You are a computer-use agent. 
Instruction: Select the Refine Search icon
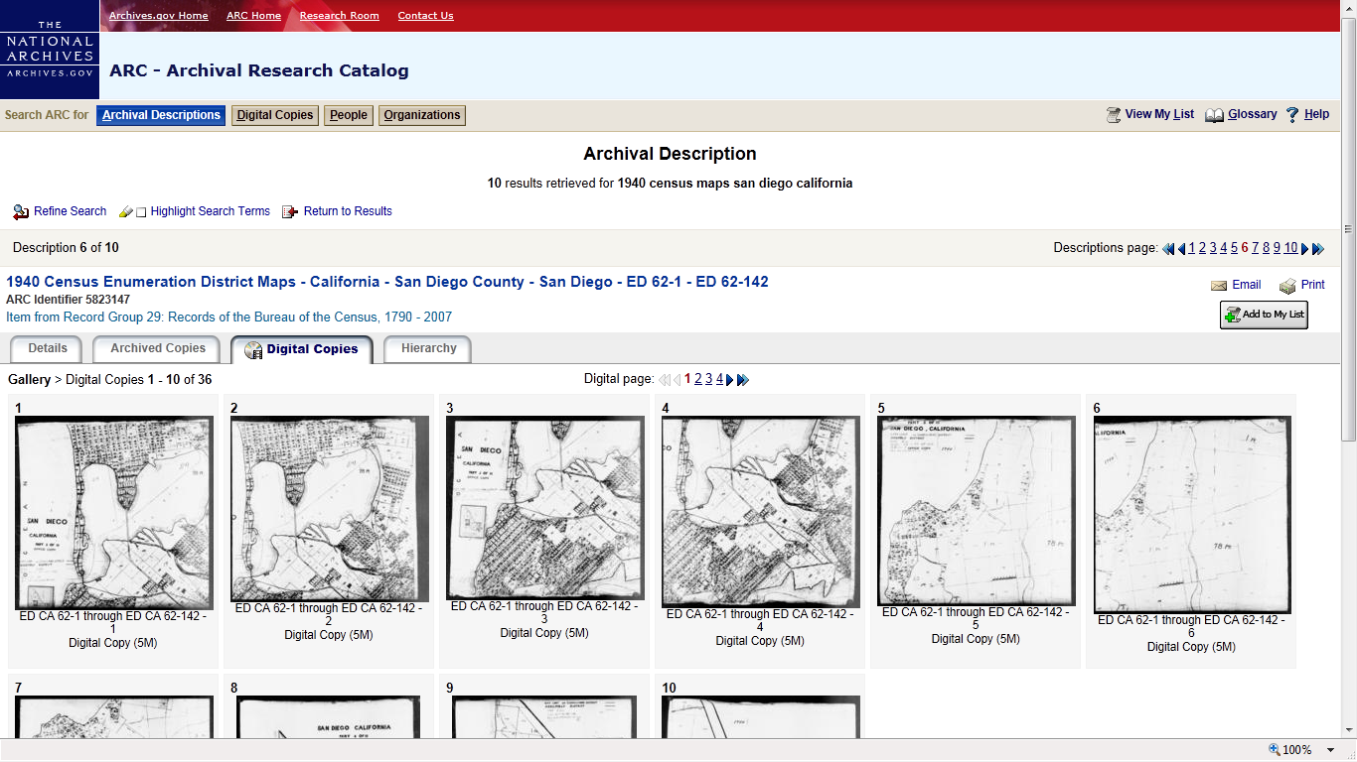[21, 211]
